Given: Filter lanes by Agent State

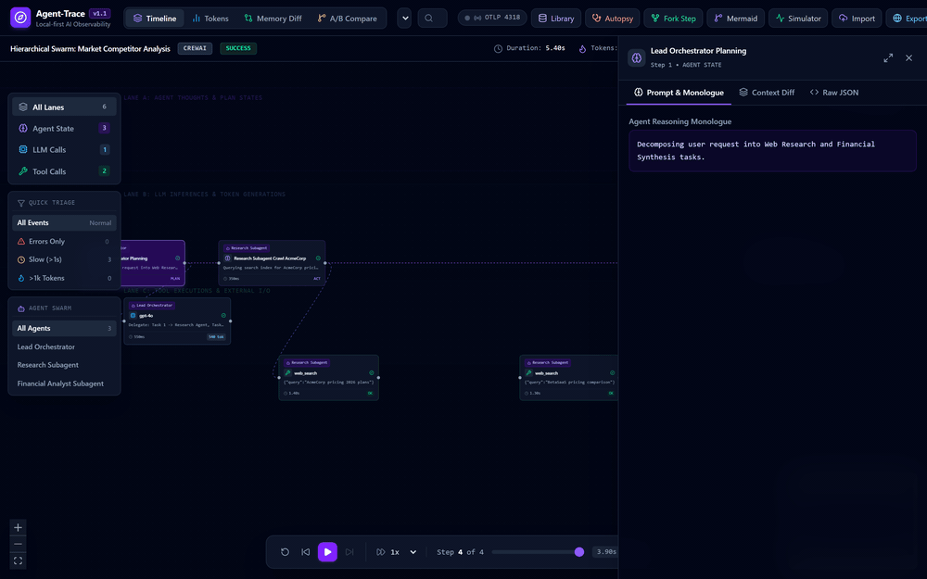Looking at the screenshot, I should pyautogui.click(x=65, y=128).
